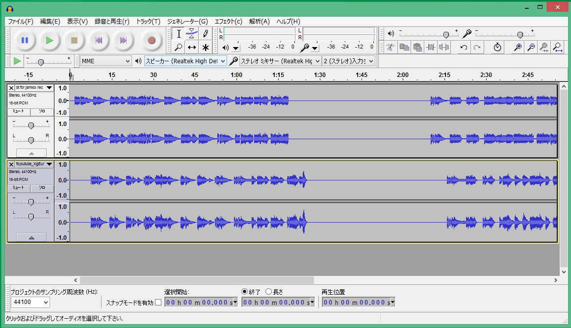Select the 長さ radio button
Image resolution: width=571 pixels, height=328 pixels.
[x=268, y=292]
